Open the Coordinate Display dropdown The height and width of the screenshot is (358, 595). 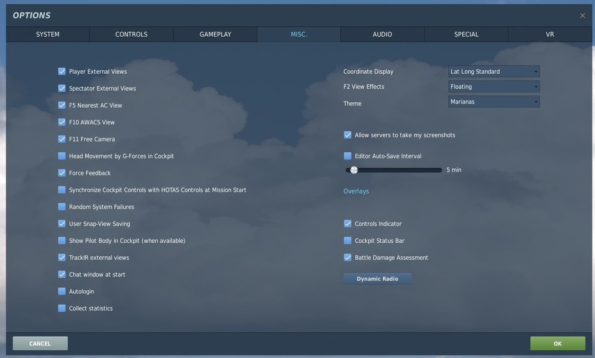coord(494,71)
